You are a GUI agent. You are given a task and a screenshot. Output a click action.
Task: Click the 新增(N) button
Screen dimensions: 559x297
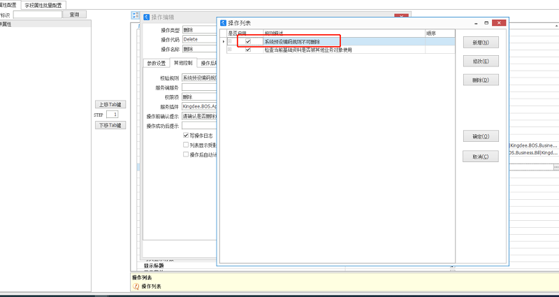click(x=480, y=43)
